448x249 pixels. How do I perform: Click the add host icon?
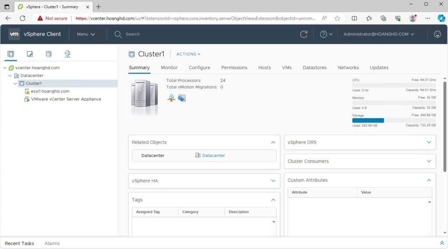tap(171, 98)
